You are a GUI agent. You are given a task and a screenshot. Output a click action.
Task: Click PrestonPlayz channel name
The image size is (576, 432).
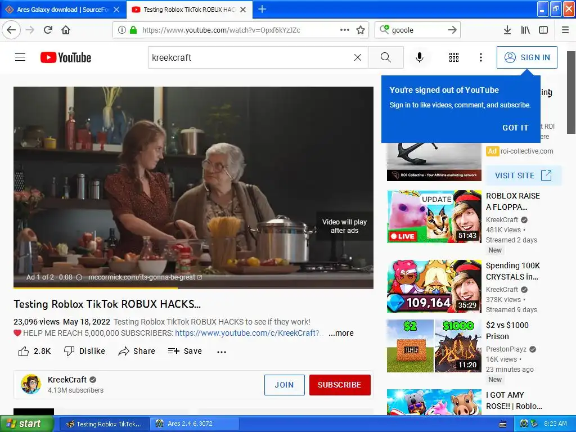[x=506, y=349]
